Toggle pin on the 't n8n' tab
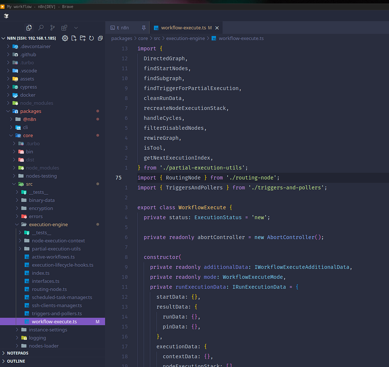389x367 pixels. tap(144, 28)
